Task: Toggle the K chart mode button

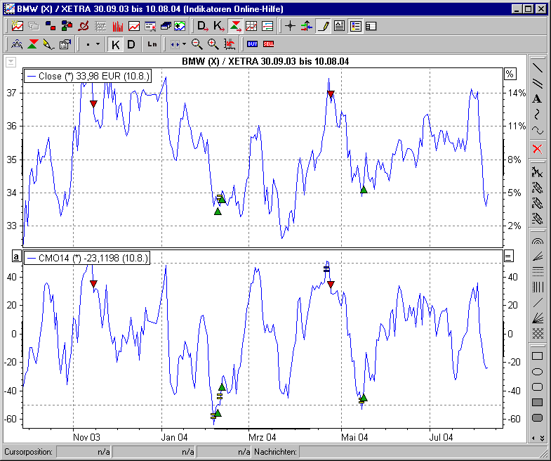Action: tap(116, 44)
